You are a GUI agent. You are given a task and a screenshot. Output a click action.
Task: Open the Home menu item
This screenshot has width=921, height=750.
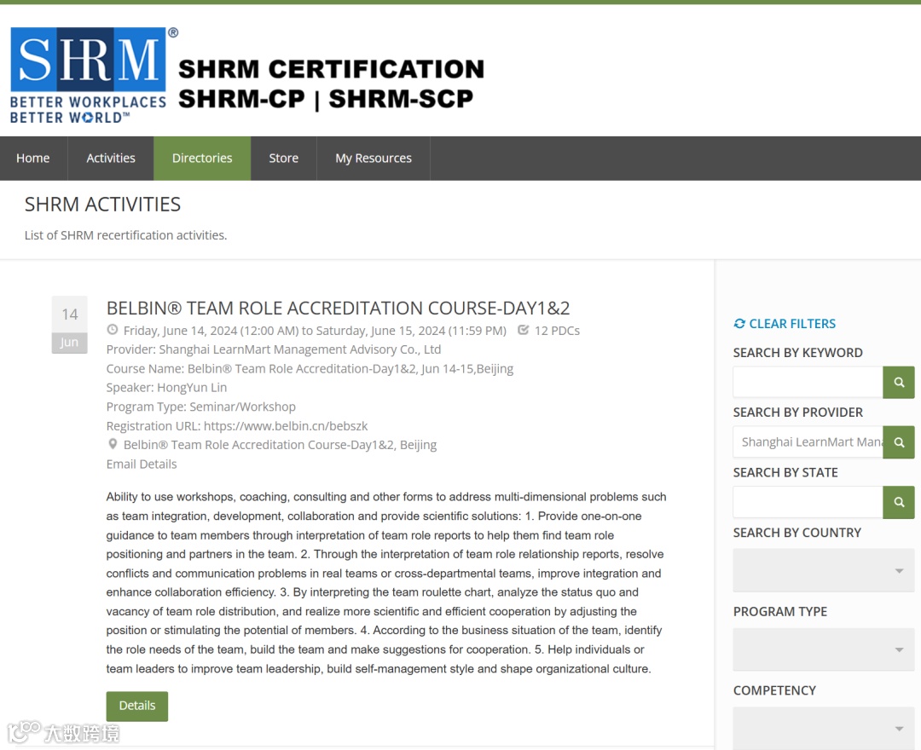pos(33,159)
